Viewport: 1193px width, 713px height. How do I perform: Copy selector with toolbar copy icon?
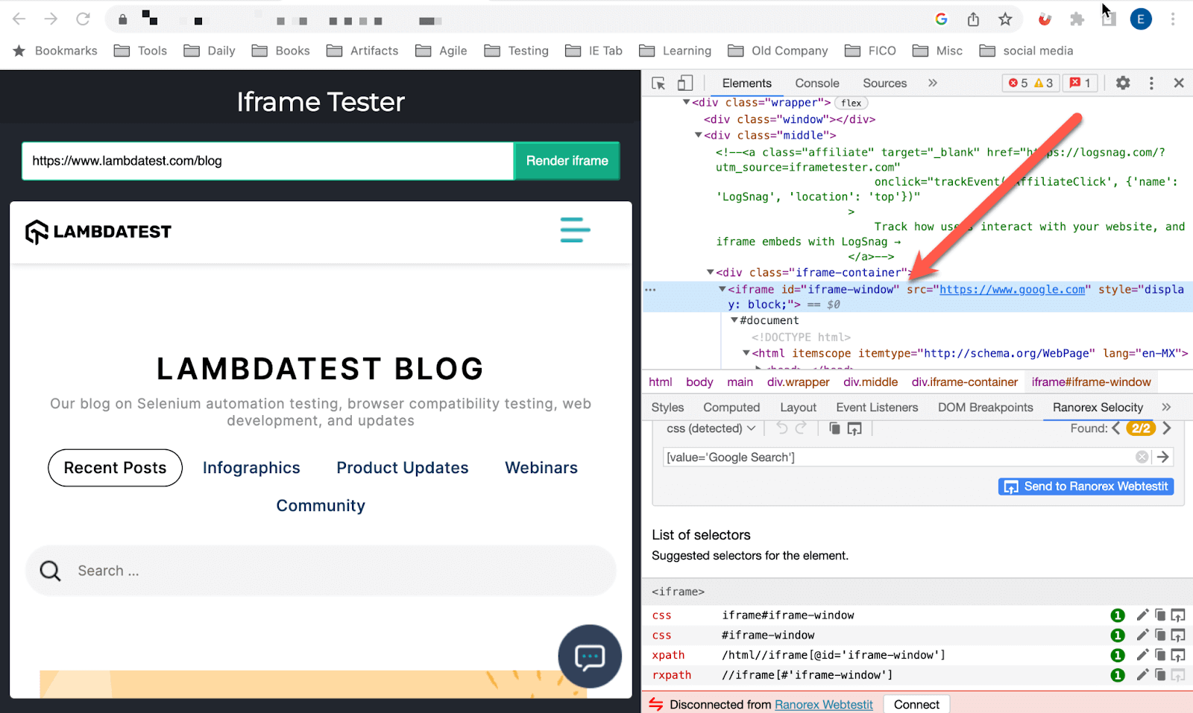point(834,428)
